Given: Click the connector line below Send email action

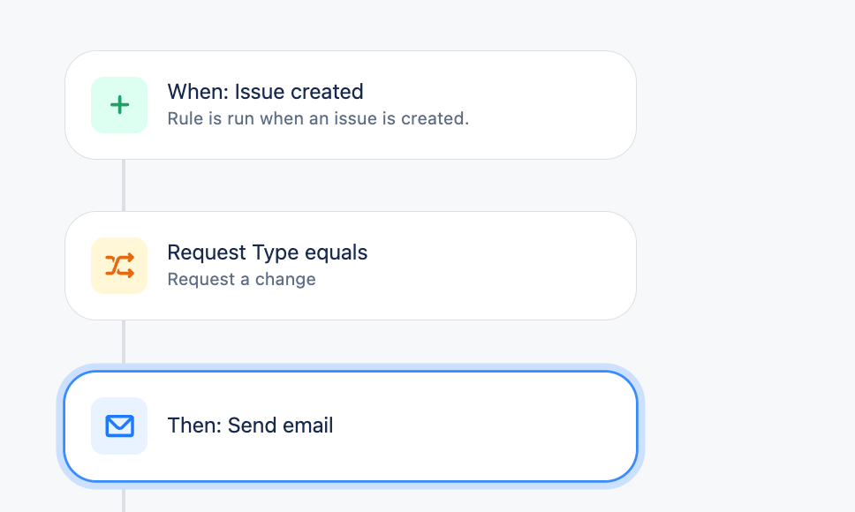Looking at the screenshot, I should click(124, 500).
